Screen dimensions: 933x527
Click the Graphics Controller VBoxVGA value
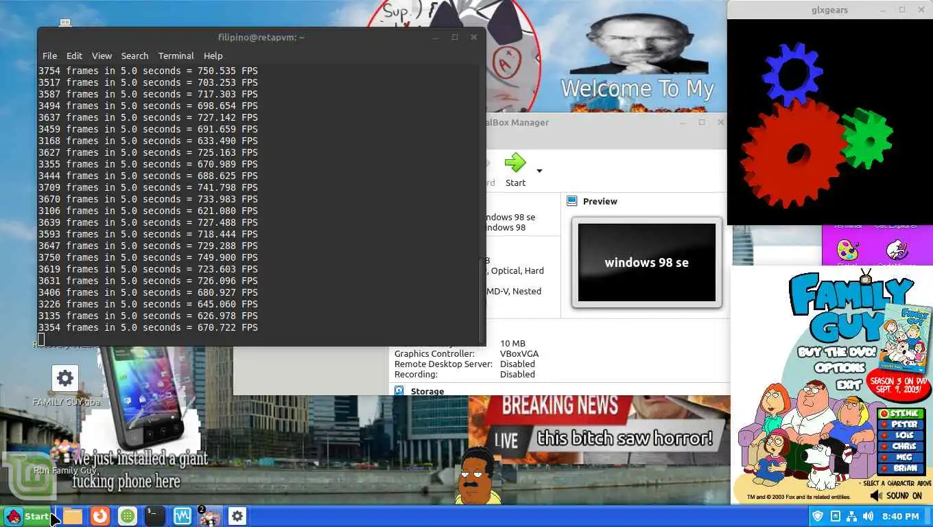point(519,354)
